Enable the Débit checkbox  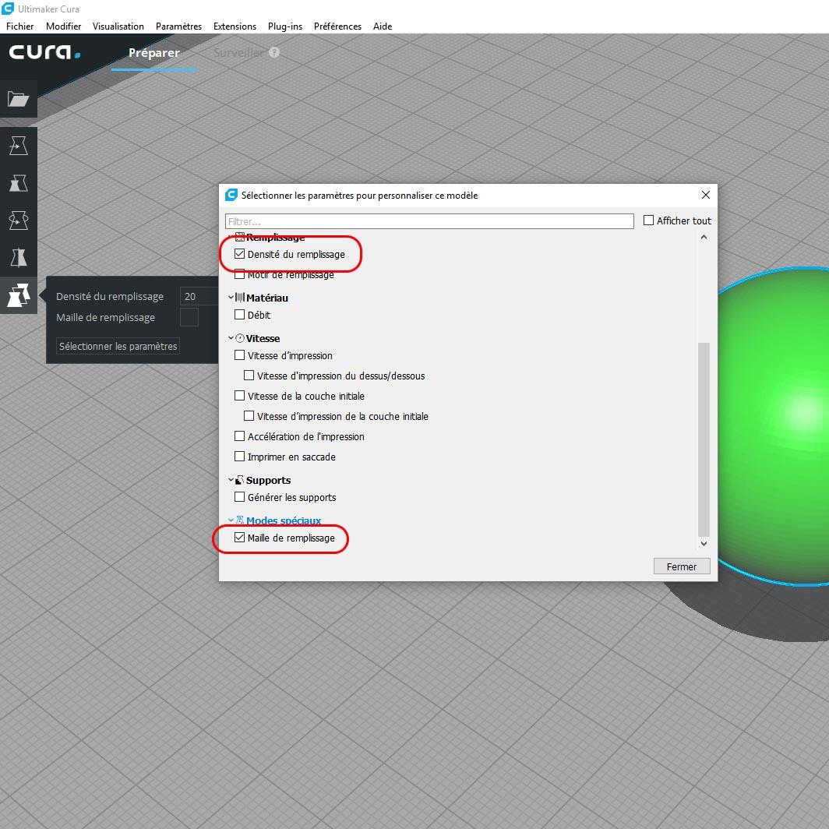239,315
